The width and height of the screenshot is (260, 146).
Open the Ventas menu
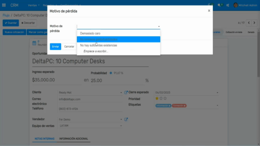[34, 5]
